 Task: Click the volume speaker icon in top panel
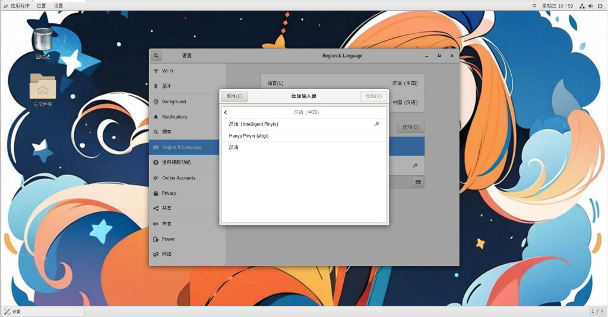(x=591, y=5)
